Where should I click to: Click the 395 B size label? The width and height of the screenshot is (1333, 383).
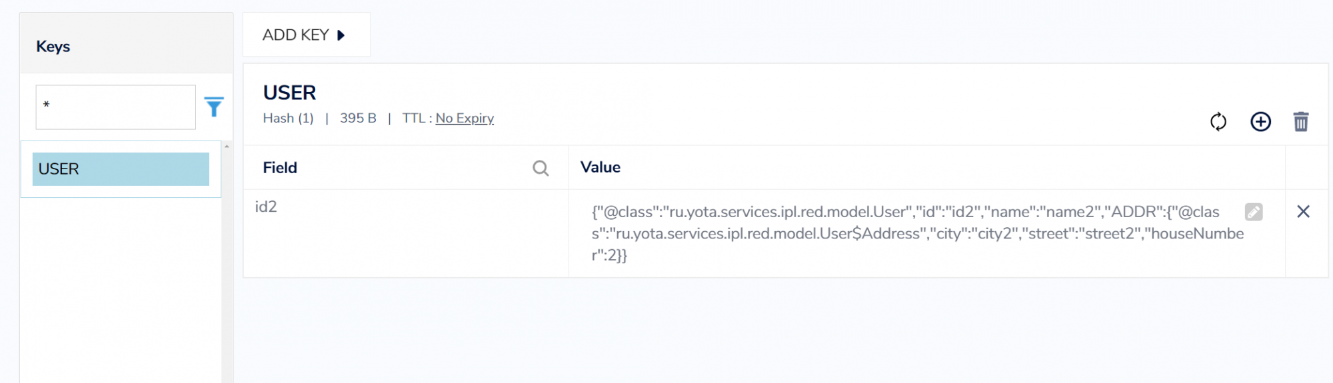358,118
